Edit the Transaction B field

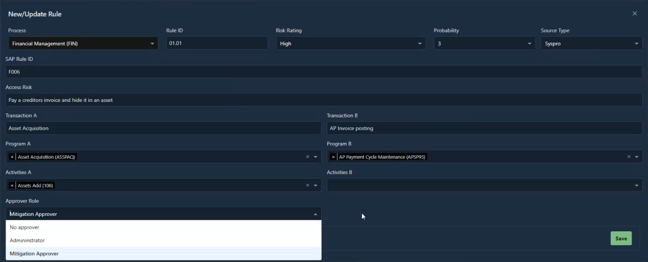point(485,128)
